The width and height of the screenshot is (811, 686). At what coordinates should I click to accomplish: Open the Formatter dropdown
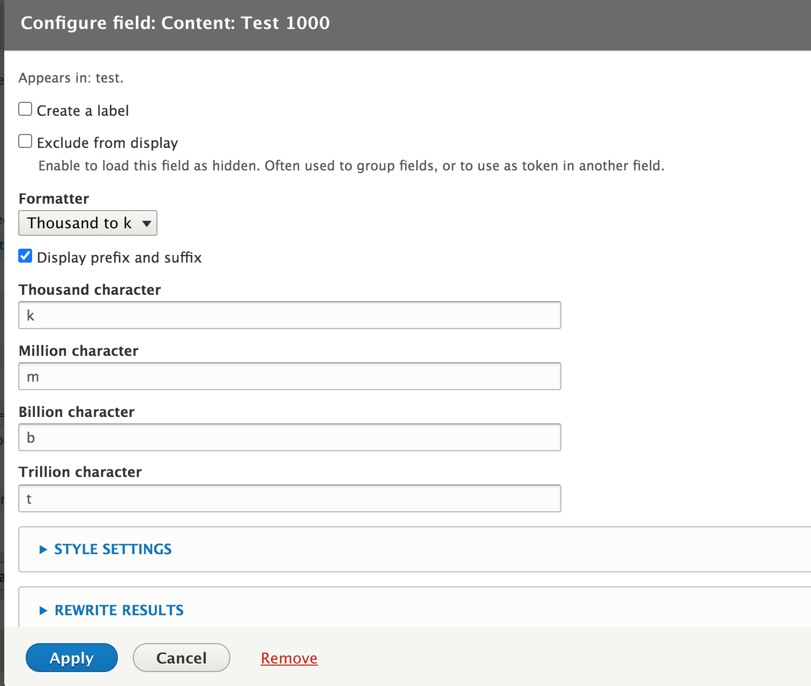point(87,223)
